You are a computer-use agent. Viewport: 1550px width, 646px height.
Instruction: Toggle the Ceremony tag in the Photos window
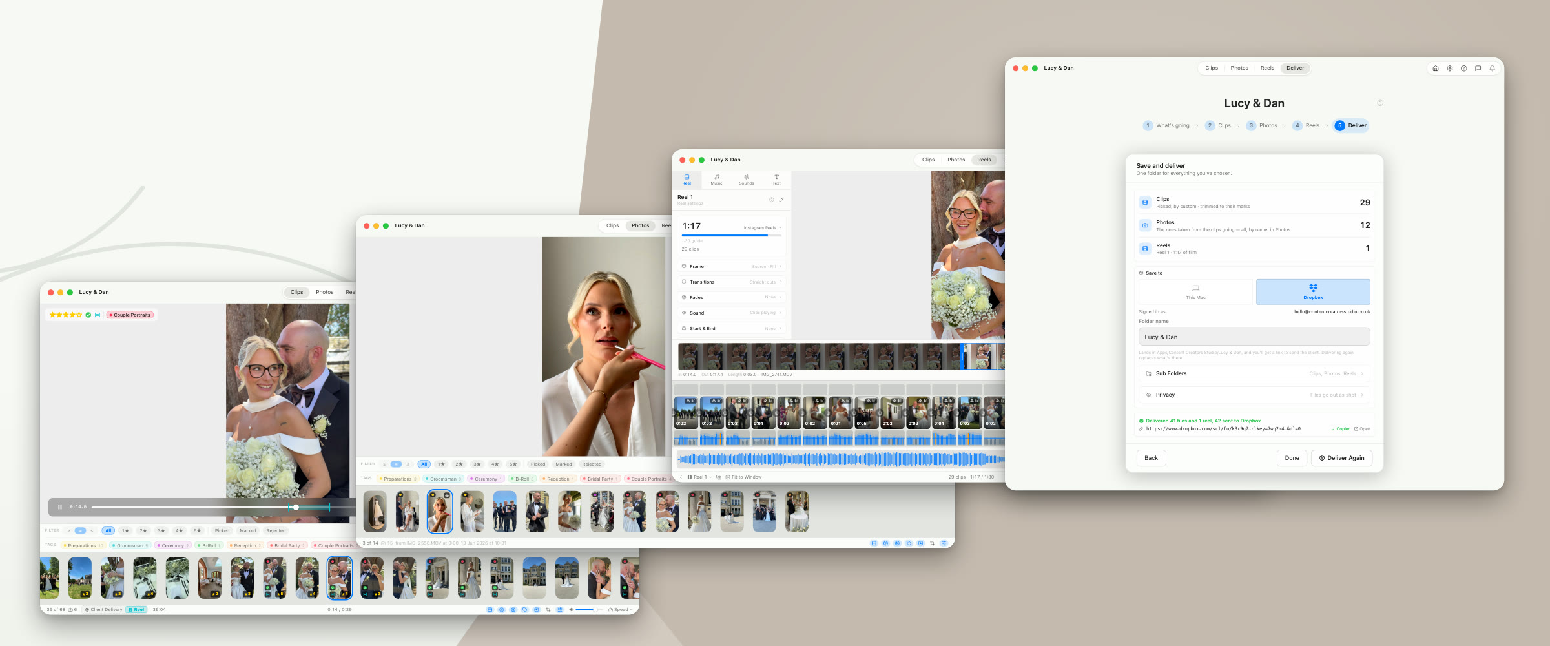click(486, 479)
